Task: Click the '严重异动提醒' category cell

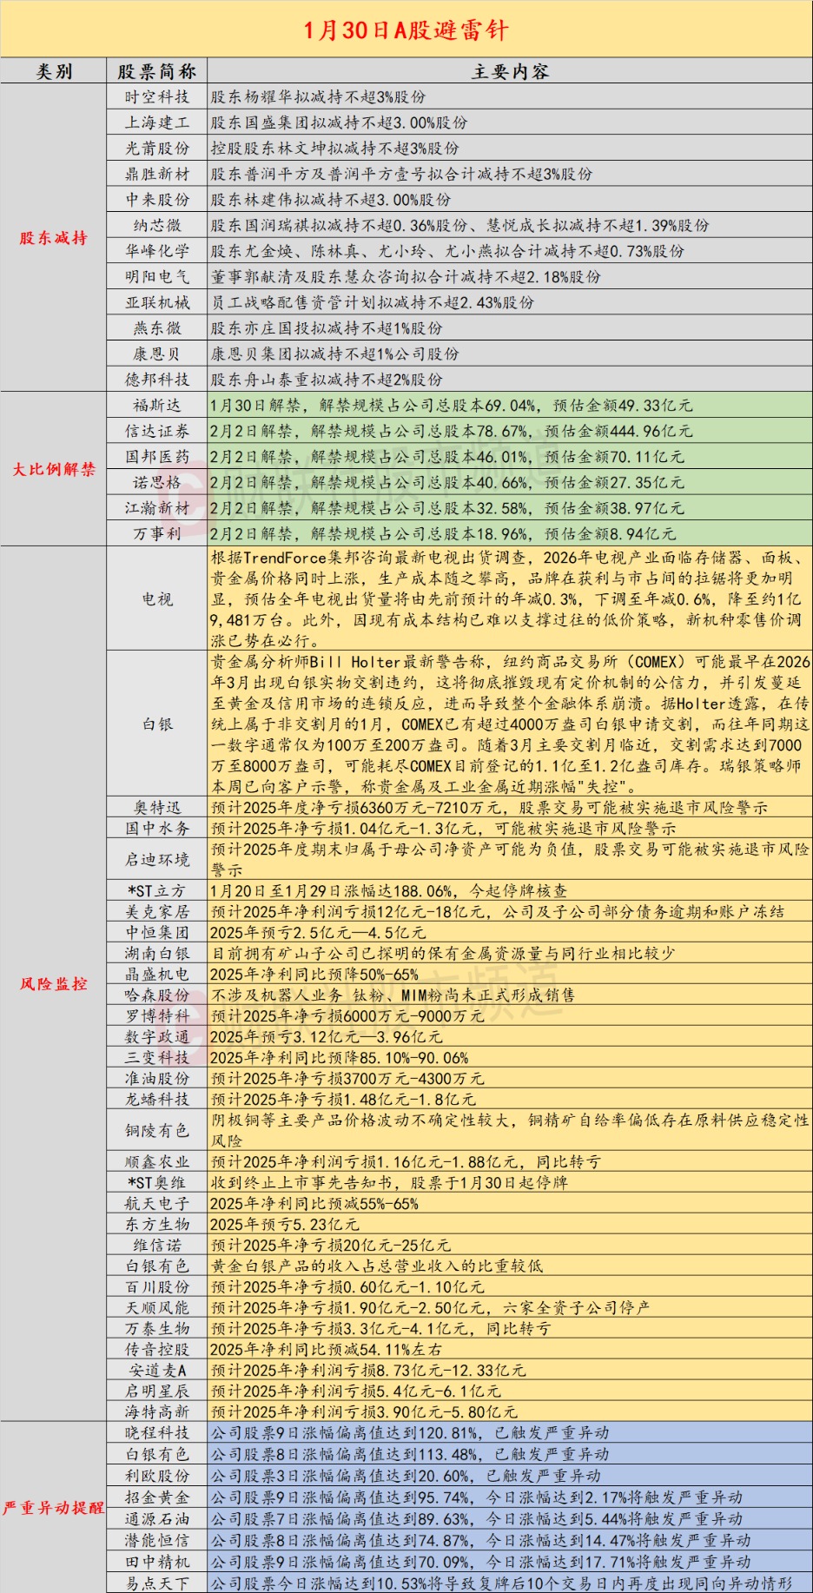Action: [54, 1508]
